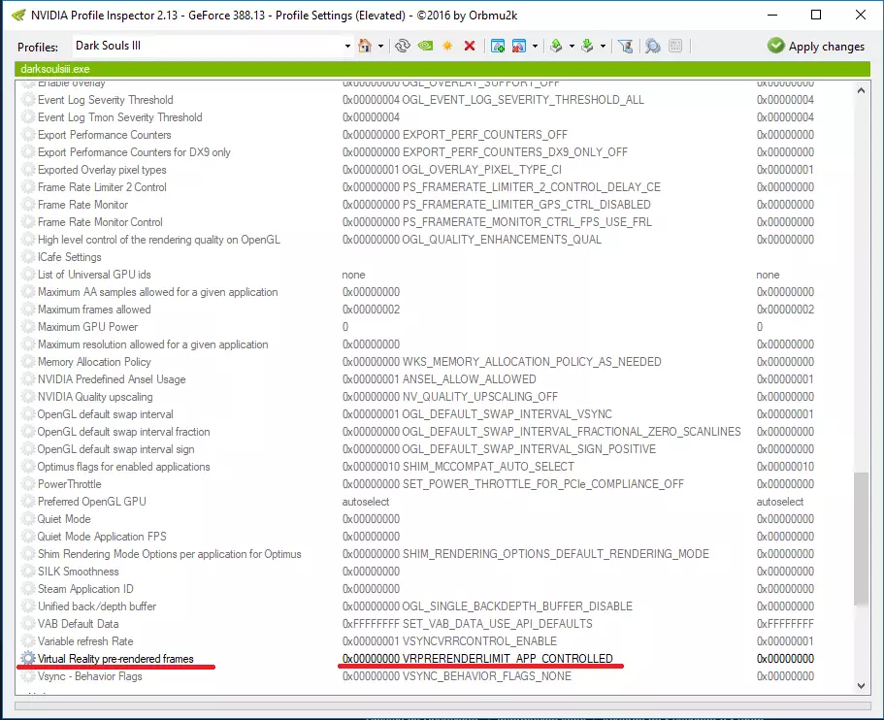Add an application to the current profile
The width and height of the screenshot is (884, 720).
(497, 46)
